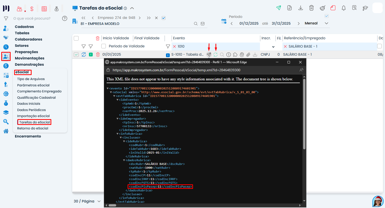The width and height of the screenshot is (385, 208).
Task: Send the S-1010 event with the row paper-plane icon
Action: coord(209,54)
